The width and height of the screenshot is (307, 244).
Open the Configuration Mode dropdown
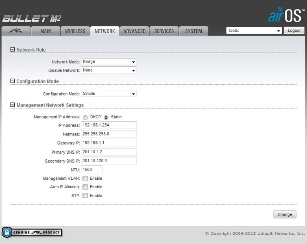tap(109, 94)
